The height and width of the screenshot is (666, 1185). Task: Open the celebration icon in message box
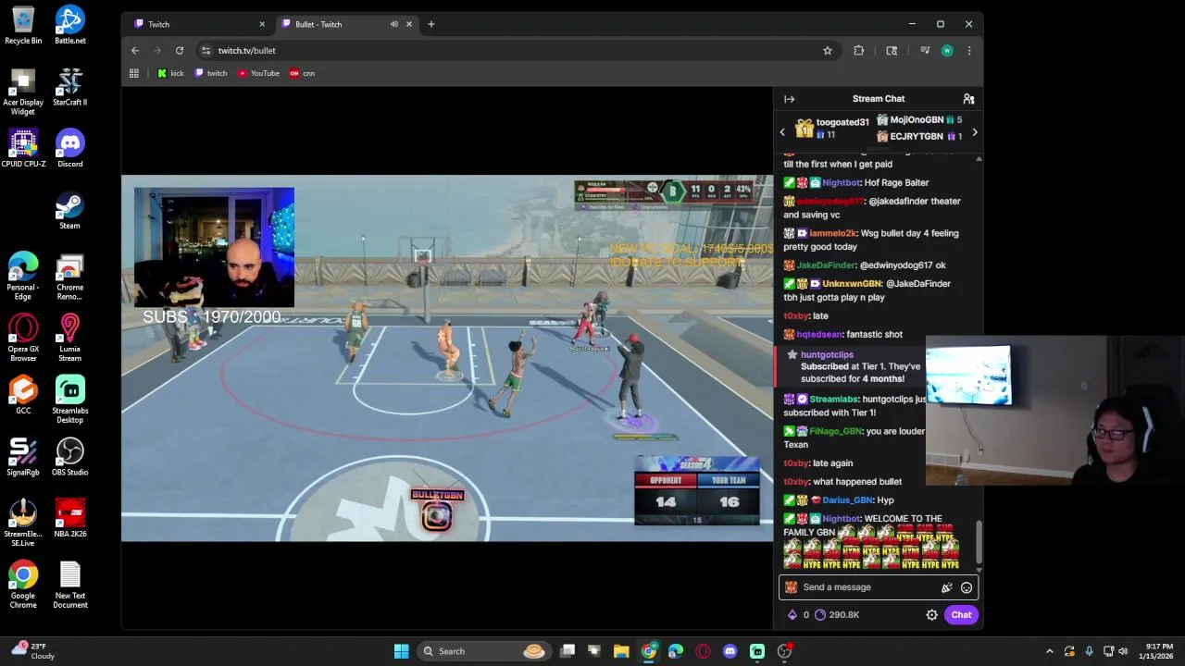pos(946,587)
